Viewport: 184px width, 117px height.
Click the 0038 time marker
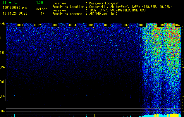(x=143, y=25)
